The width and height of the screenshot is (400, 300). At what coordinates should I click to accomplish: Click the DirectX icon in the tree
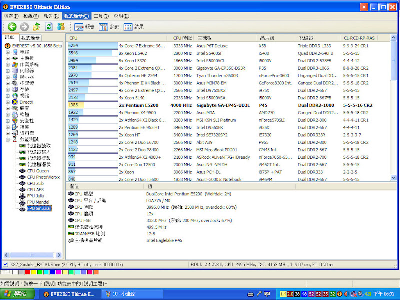pyautogui.click(x=14, y=102)
